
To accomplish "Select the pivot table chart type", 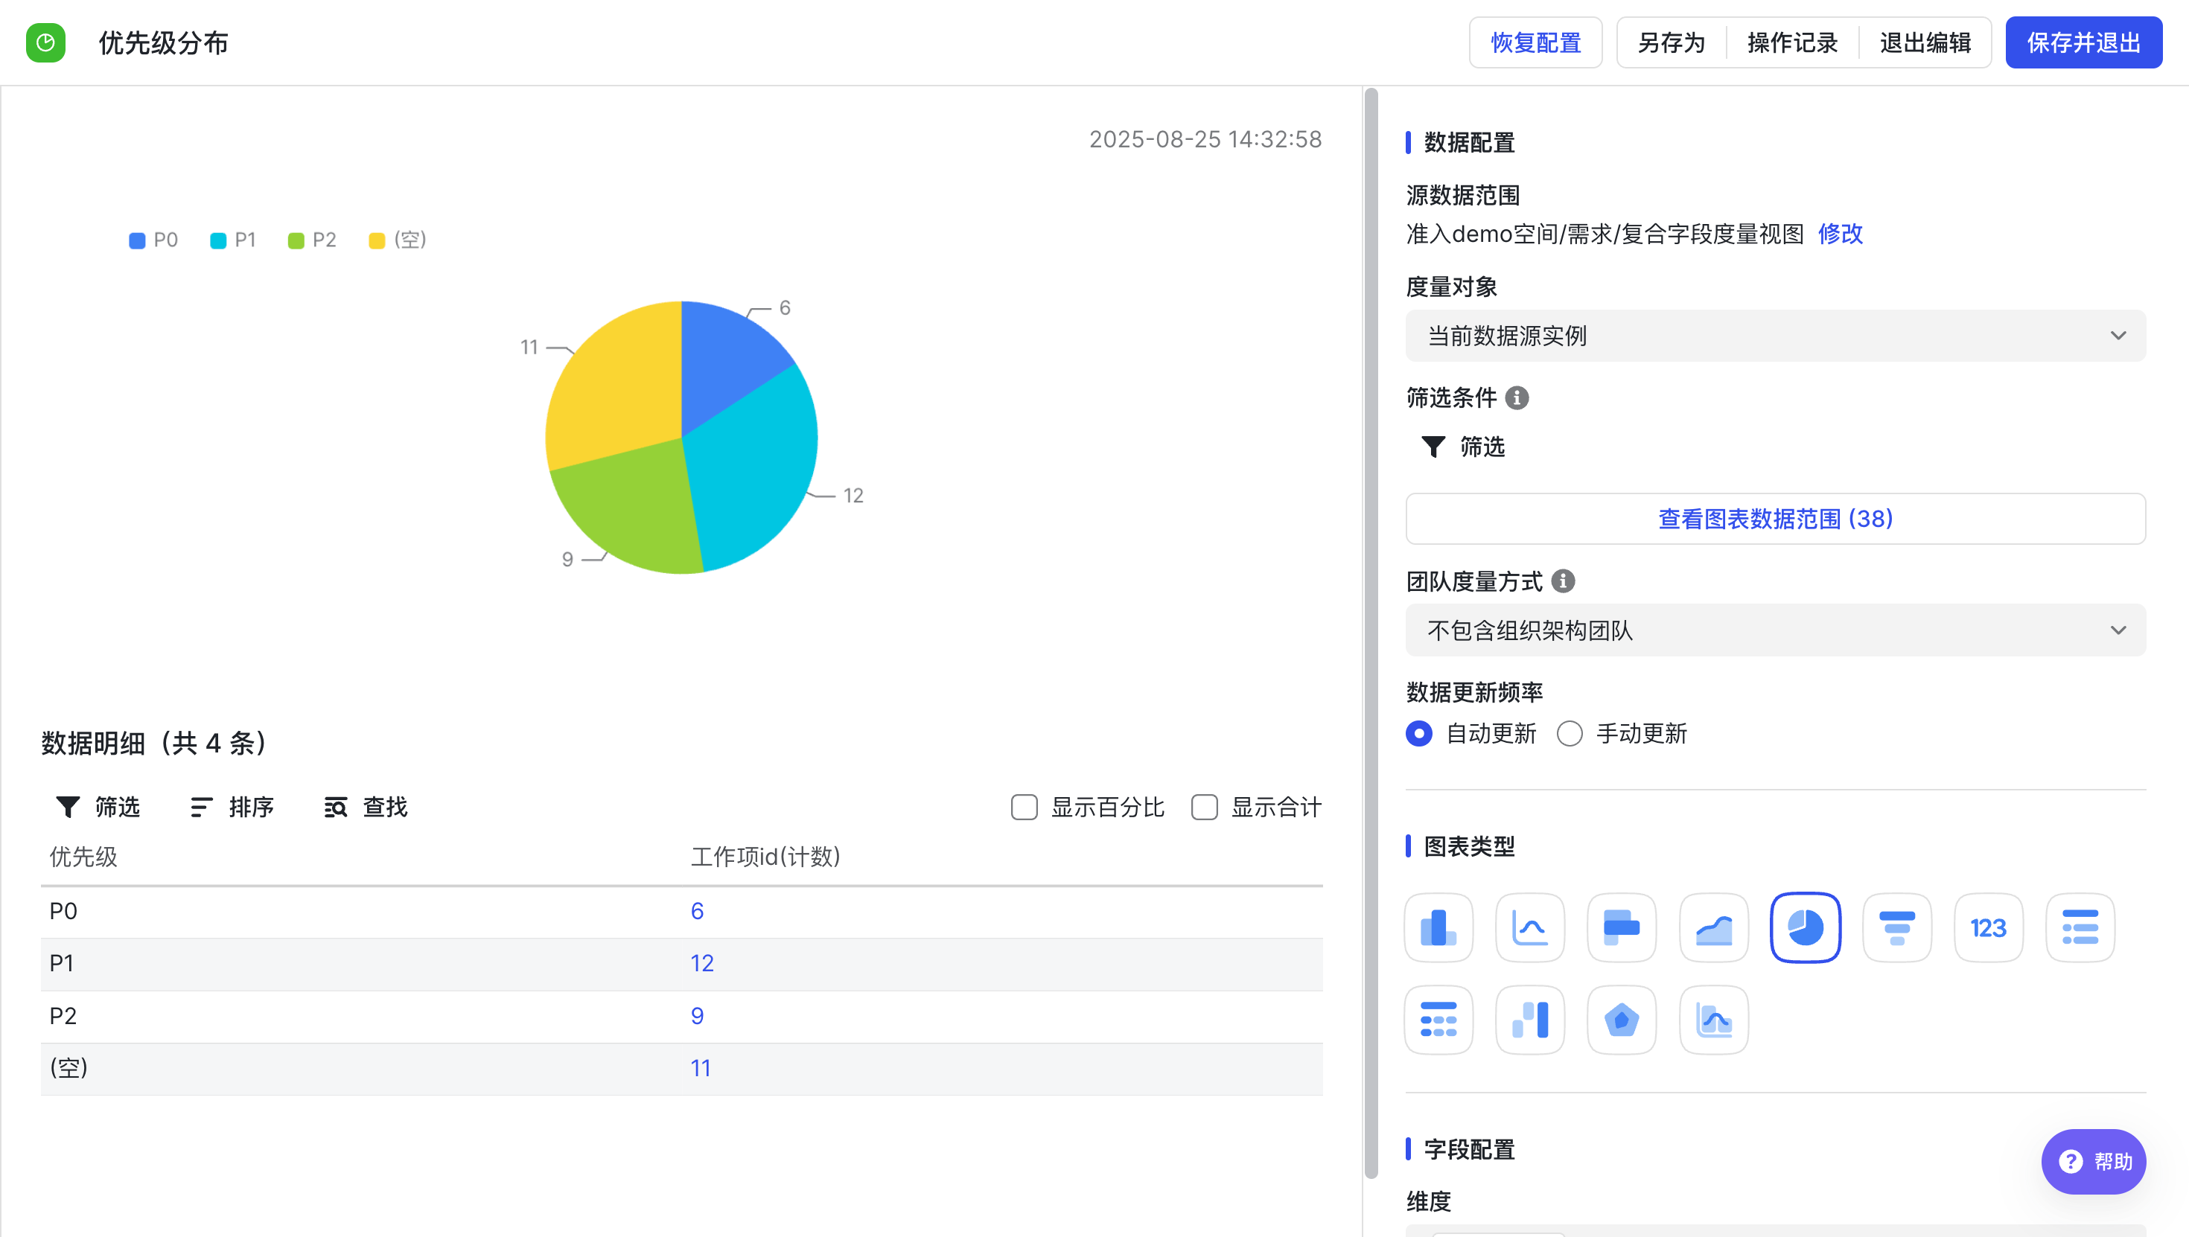I will (x=1438, y=1020).
